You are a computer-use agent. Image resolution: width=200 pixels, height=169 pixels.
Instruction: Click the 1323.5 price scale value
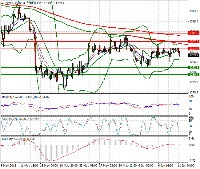pos(194,11)
